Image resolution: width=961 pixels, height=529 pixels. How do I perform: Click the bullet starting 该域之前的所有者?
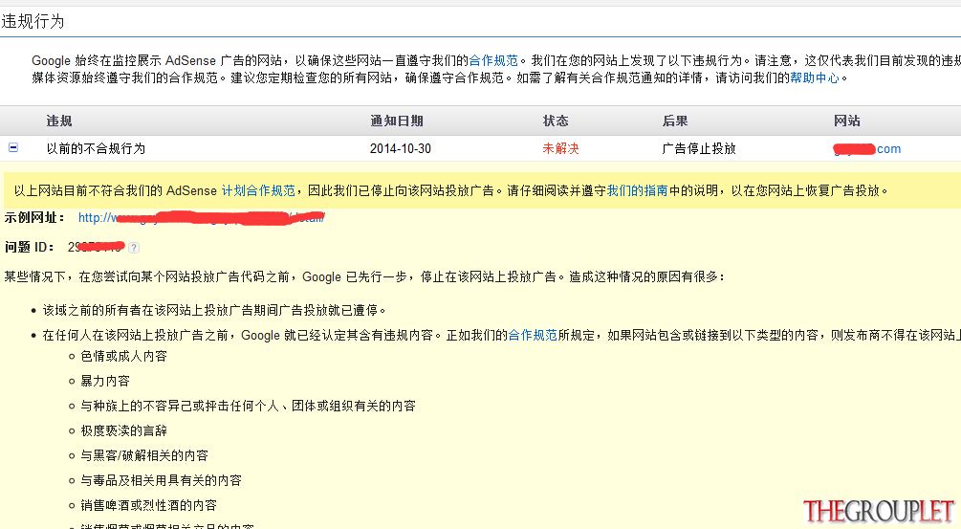[215, 310]
